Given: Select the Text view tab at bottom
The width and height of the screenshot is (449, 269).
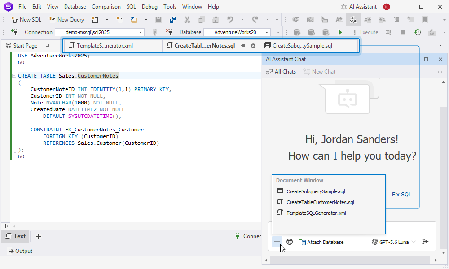Looking at the screenshot, I should 15,236.
